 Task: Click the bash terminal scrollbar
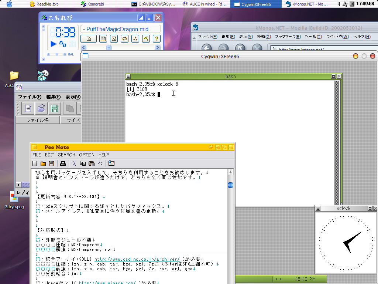tap(337, 143)
